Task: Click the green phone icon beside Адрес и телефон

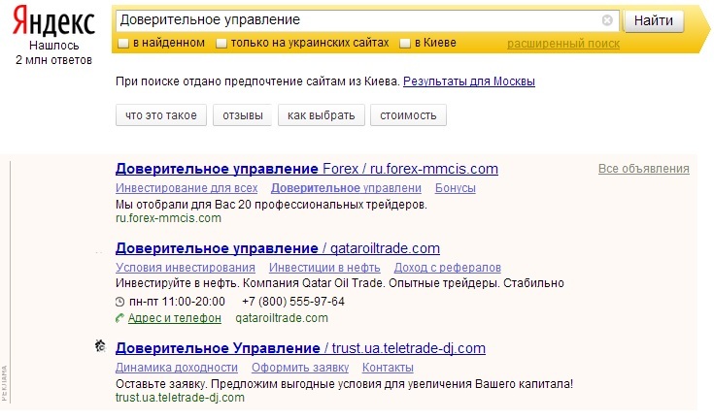Action: tap(119, 318)
